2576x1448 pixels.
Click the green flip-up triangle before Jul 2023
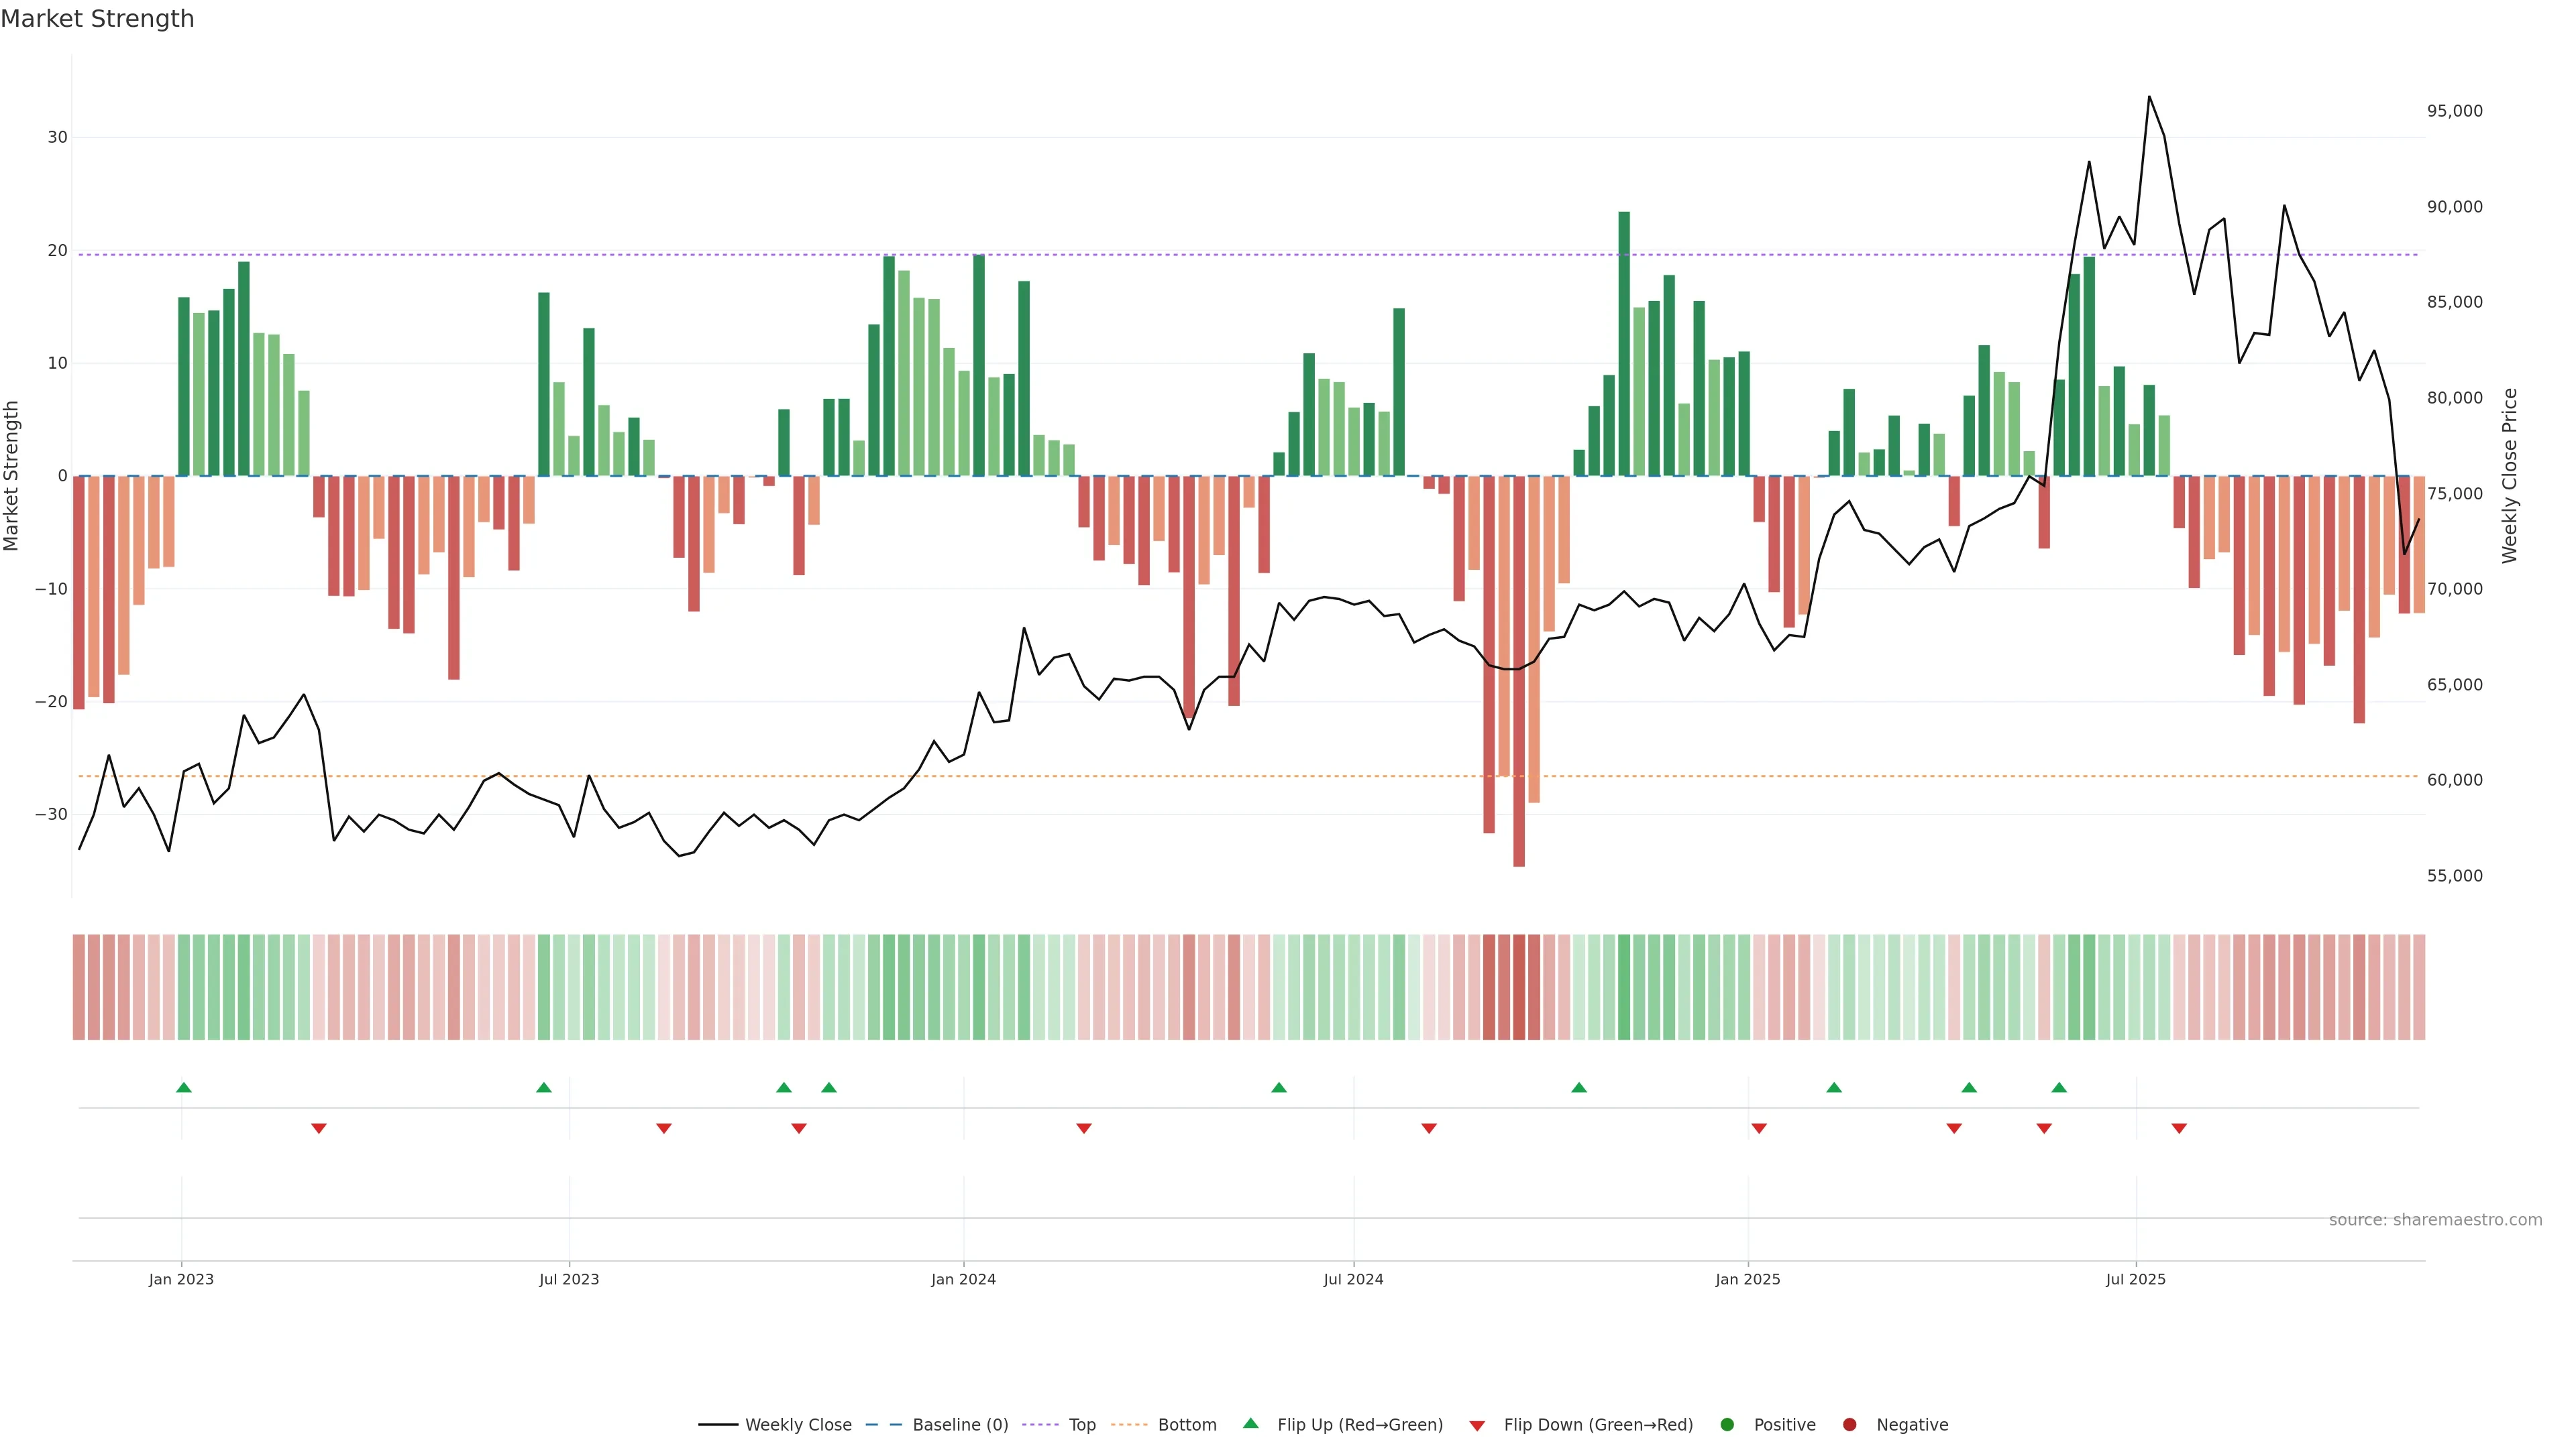(544, 1087)
